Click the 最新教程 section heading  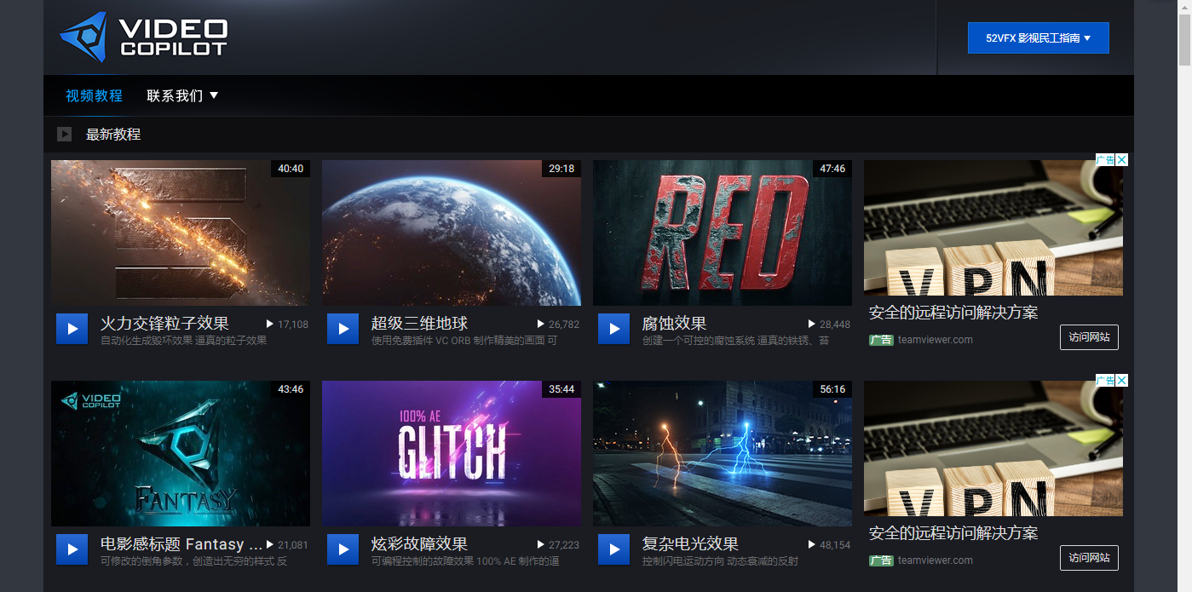(x=113, y=135)
